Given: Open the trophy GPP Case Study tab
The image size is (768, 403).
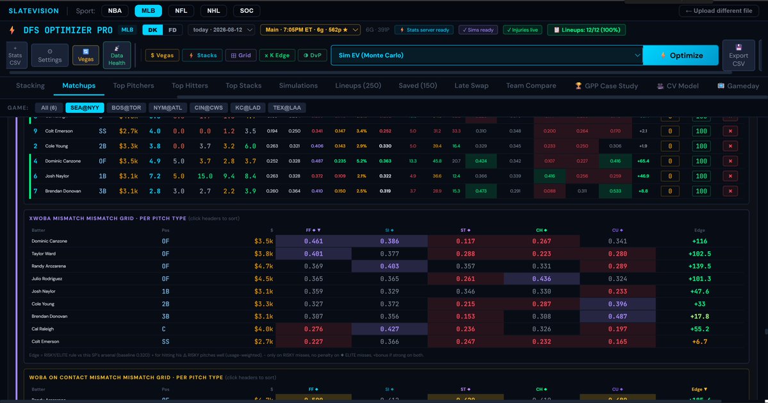Looking at the screenshot, I should 607,86.
